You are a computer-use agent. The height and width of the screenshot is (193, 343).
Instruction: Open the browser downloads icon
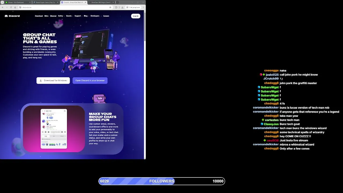122,7
